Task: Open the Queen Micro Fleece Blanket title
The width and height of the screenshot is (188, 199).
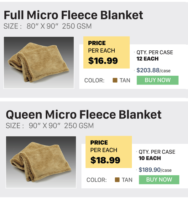Action: tap(84, 115)
